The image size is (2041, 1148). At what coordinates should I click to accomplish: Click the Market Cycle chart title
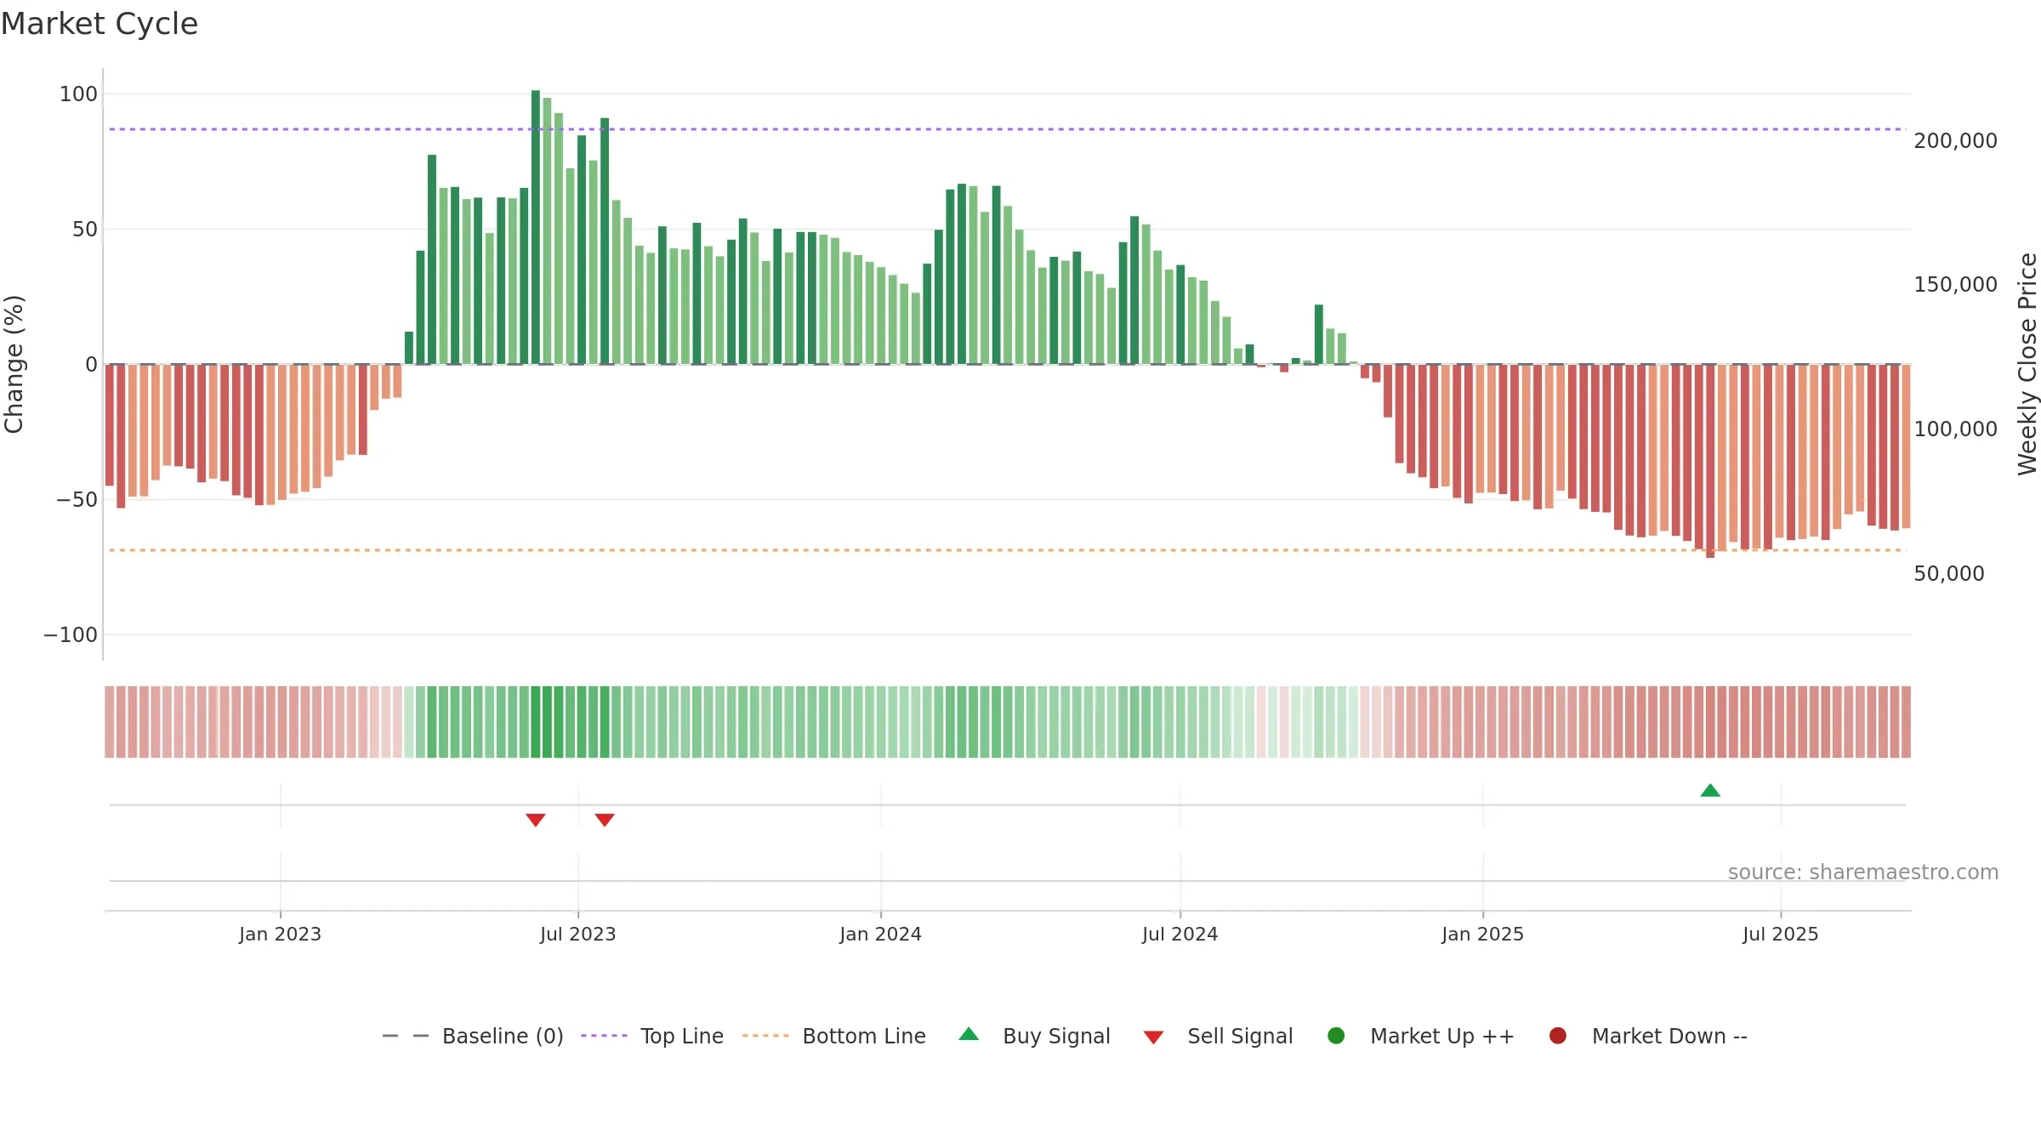pos(99,24)
